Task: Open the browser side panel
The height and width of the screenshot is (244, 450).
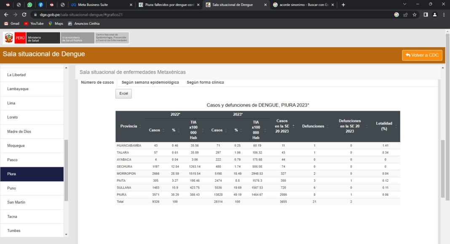Action: [x=426, y=15]
